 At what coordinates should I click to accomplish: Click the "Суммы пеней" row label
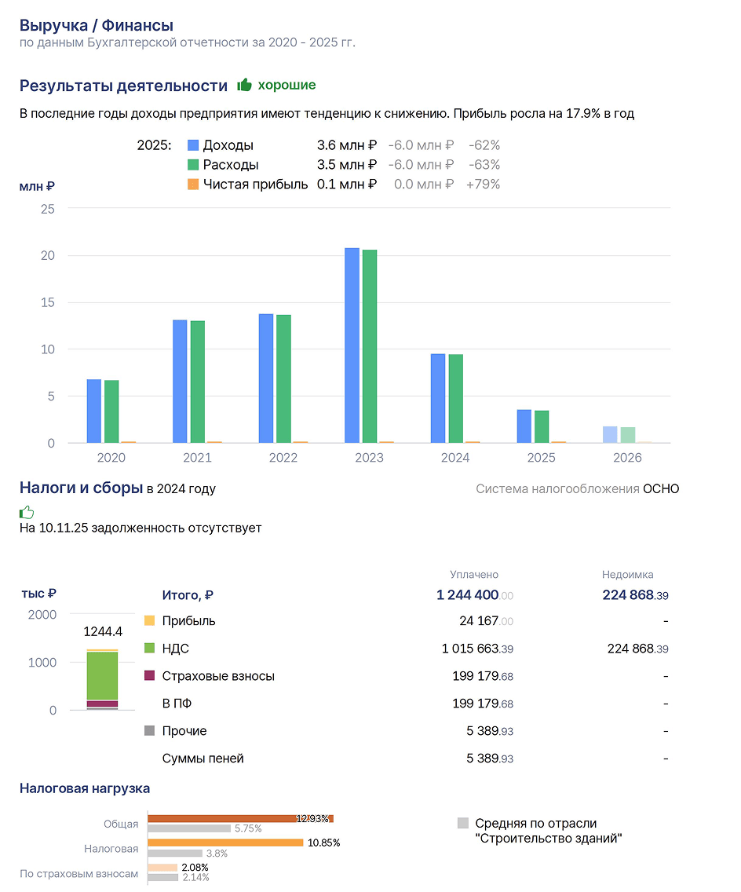[203, 759]
